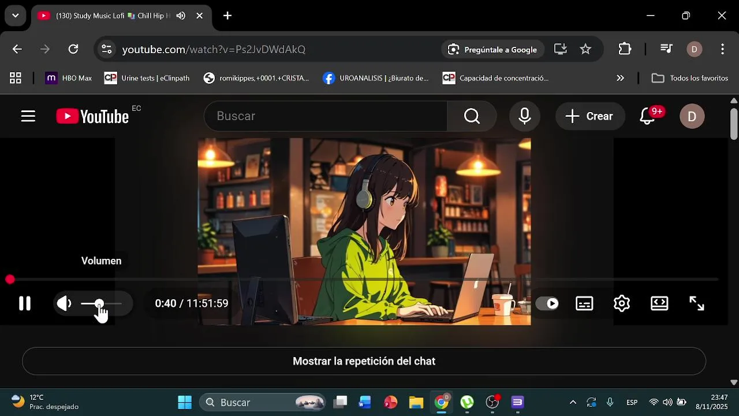This screenshot has height=416, width=739.
Task: Pause the video with the pause button
Action: (x=24, y=303)
